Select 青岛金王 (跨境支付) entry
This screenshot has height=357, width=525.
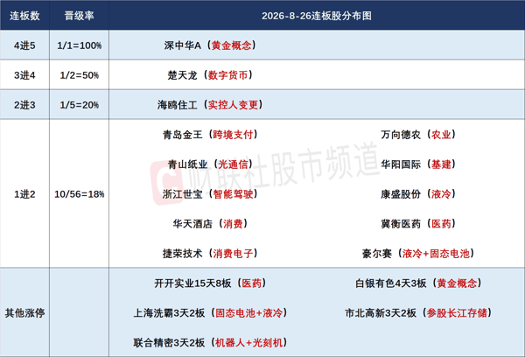pos(210,135)
